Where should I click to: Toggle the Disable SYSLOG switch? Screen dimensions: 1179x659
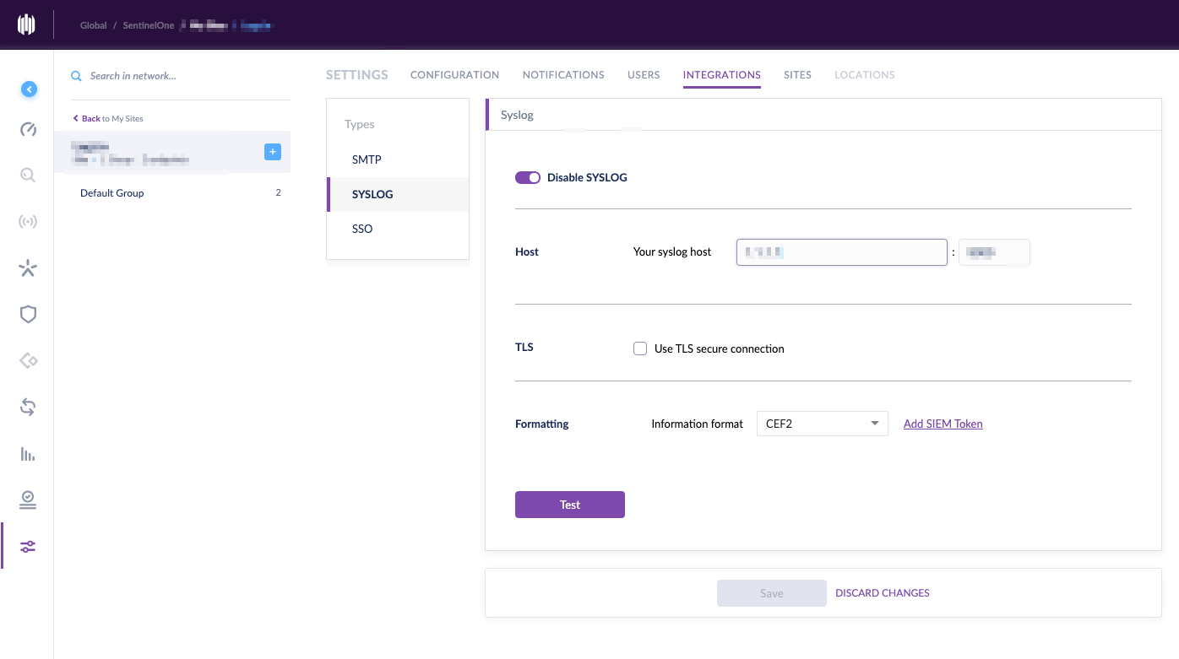click(528, 178)
